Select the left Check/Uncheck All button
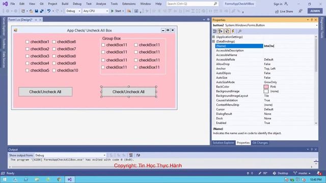The width and height of the screenshot is (326, 183). point(45,91)
